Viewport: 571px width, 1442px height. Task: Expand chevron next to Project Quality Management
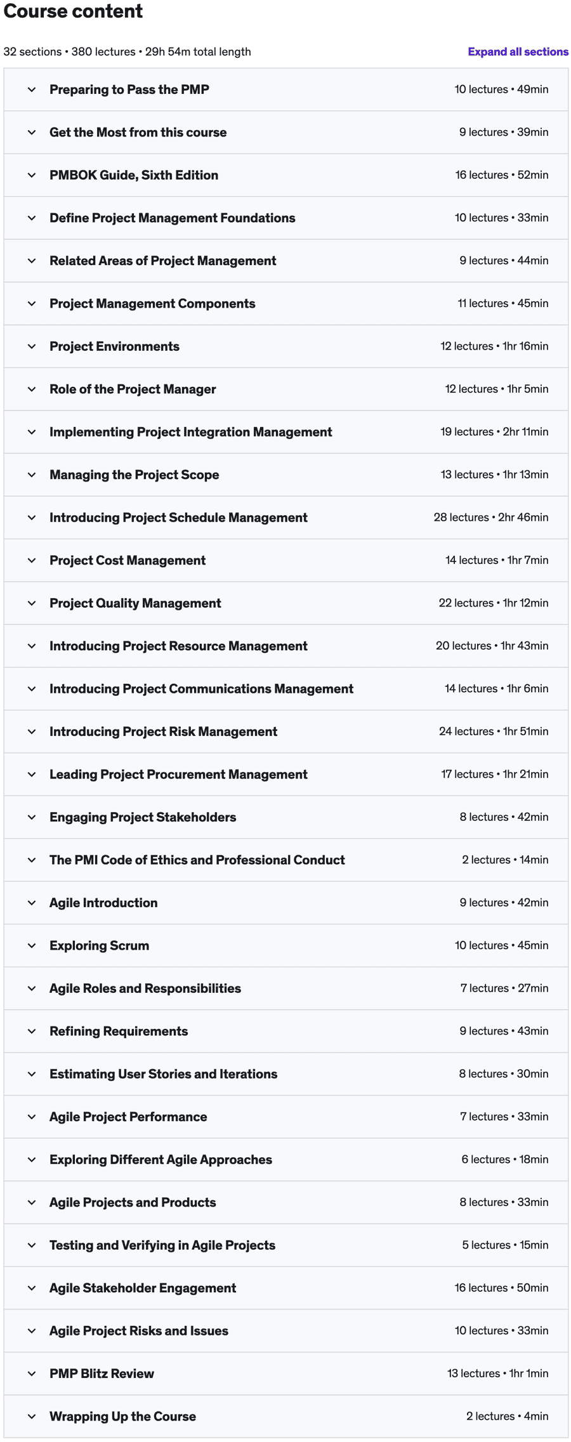pos(32,603)
